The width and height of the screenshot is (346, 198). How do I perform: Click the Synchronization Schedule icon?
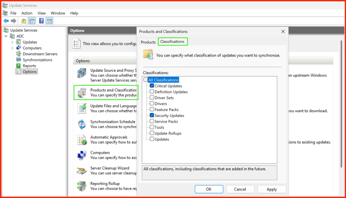(82, 124)
